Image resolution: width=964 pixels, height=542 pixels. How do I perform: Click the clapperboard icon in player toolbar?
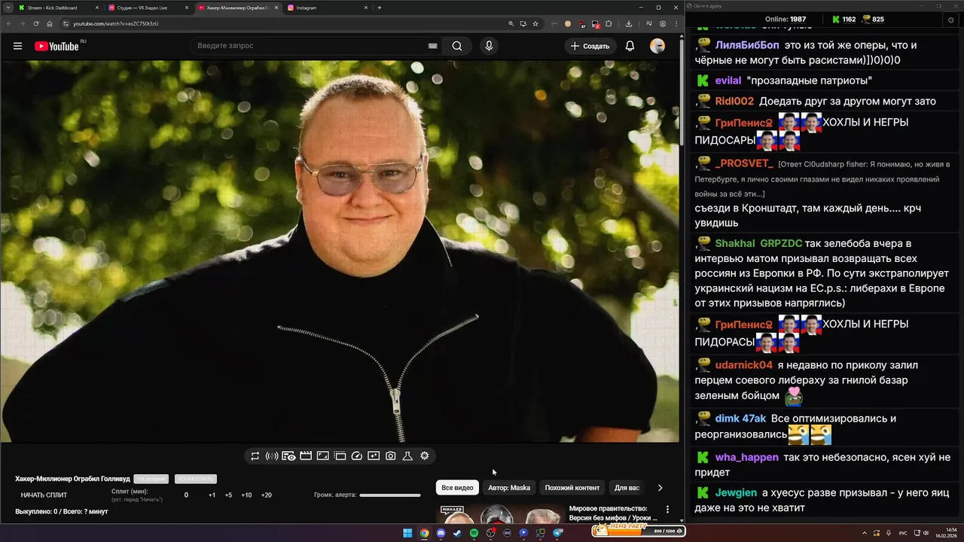point(306,456)
